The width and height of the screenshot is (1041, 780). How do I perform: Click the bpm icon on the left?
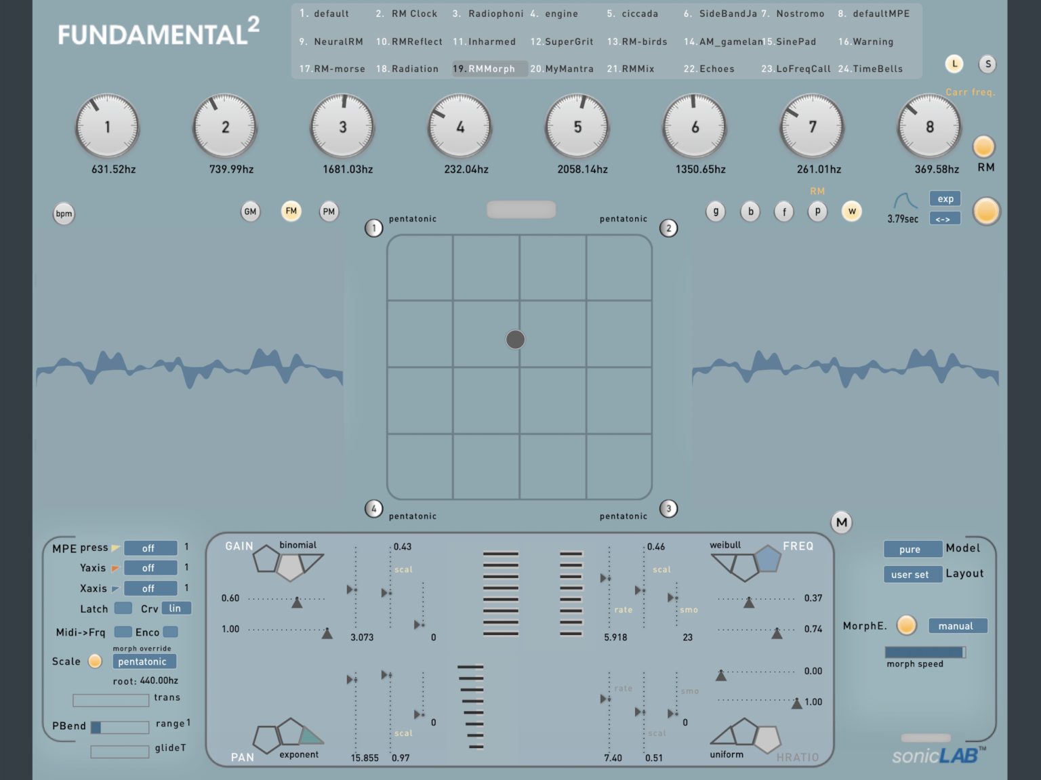[64, 213]
